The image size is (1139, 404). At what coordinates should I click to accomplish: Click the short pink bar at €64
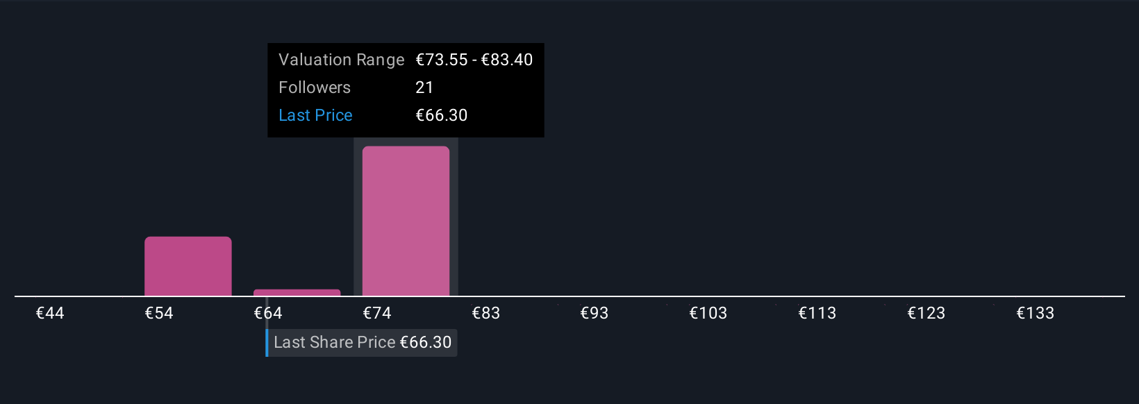[297, 293]
